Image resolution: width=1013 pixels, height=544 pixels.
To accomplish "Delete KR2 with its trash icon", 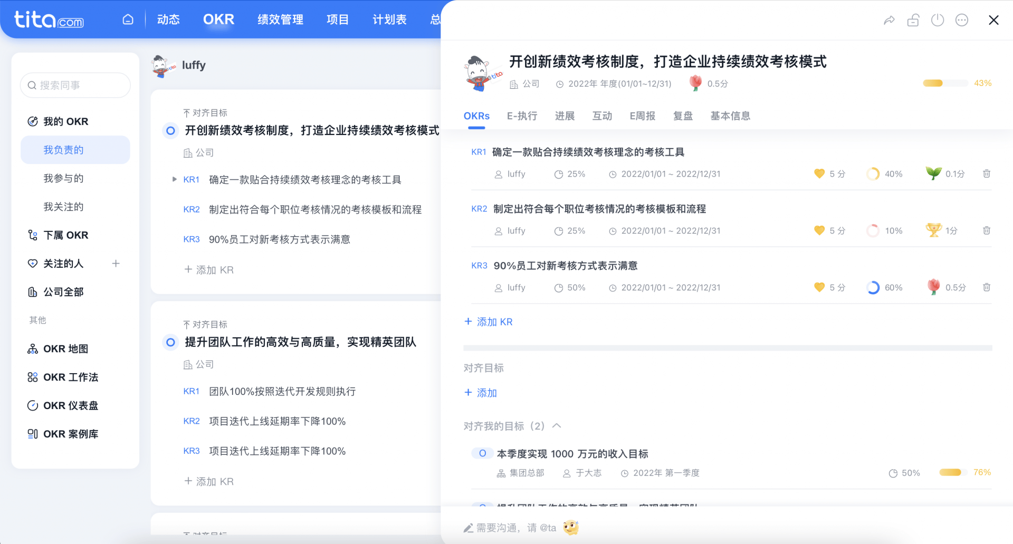I will click(x=987, y=230).
